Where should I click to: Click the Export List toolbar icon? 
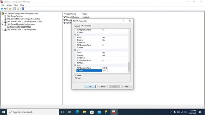tap(18, 9)
